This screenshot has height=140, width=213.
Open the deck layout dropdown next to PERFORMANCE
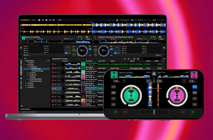pyautogui.click(x=34, y=20)
